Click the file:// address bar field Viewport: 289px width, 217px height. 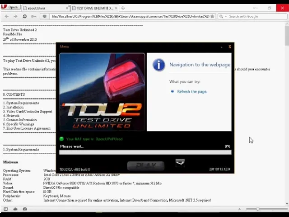click(x=130, y=16)
